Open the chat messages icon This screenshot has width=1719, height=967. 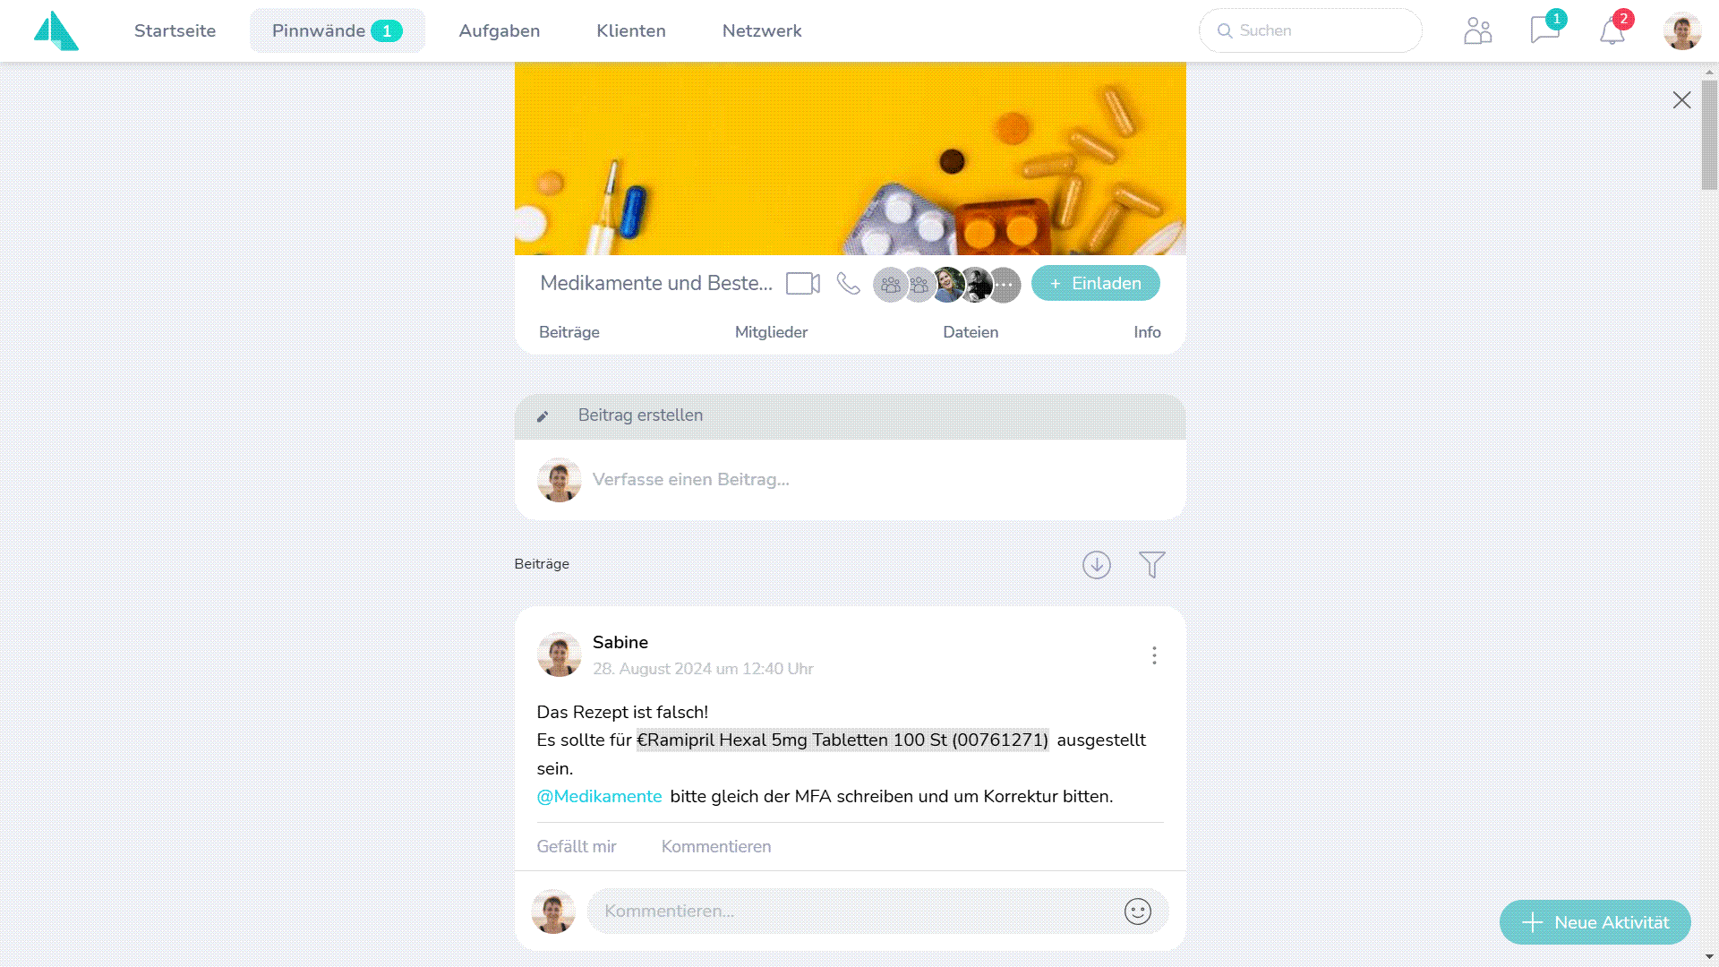coord(1545,30)
